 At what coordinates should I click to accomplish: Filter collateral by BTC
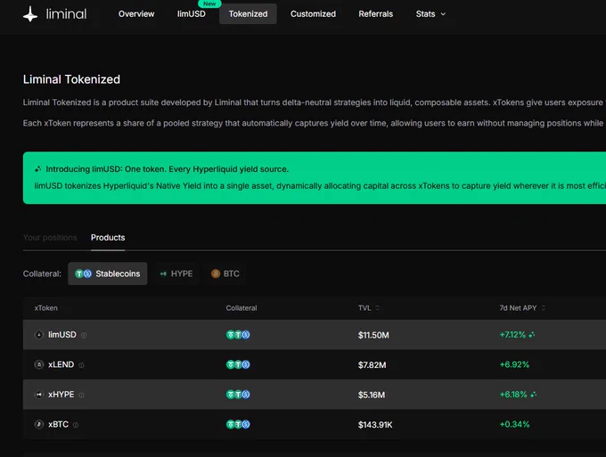tap(225, 273)
